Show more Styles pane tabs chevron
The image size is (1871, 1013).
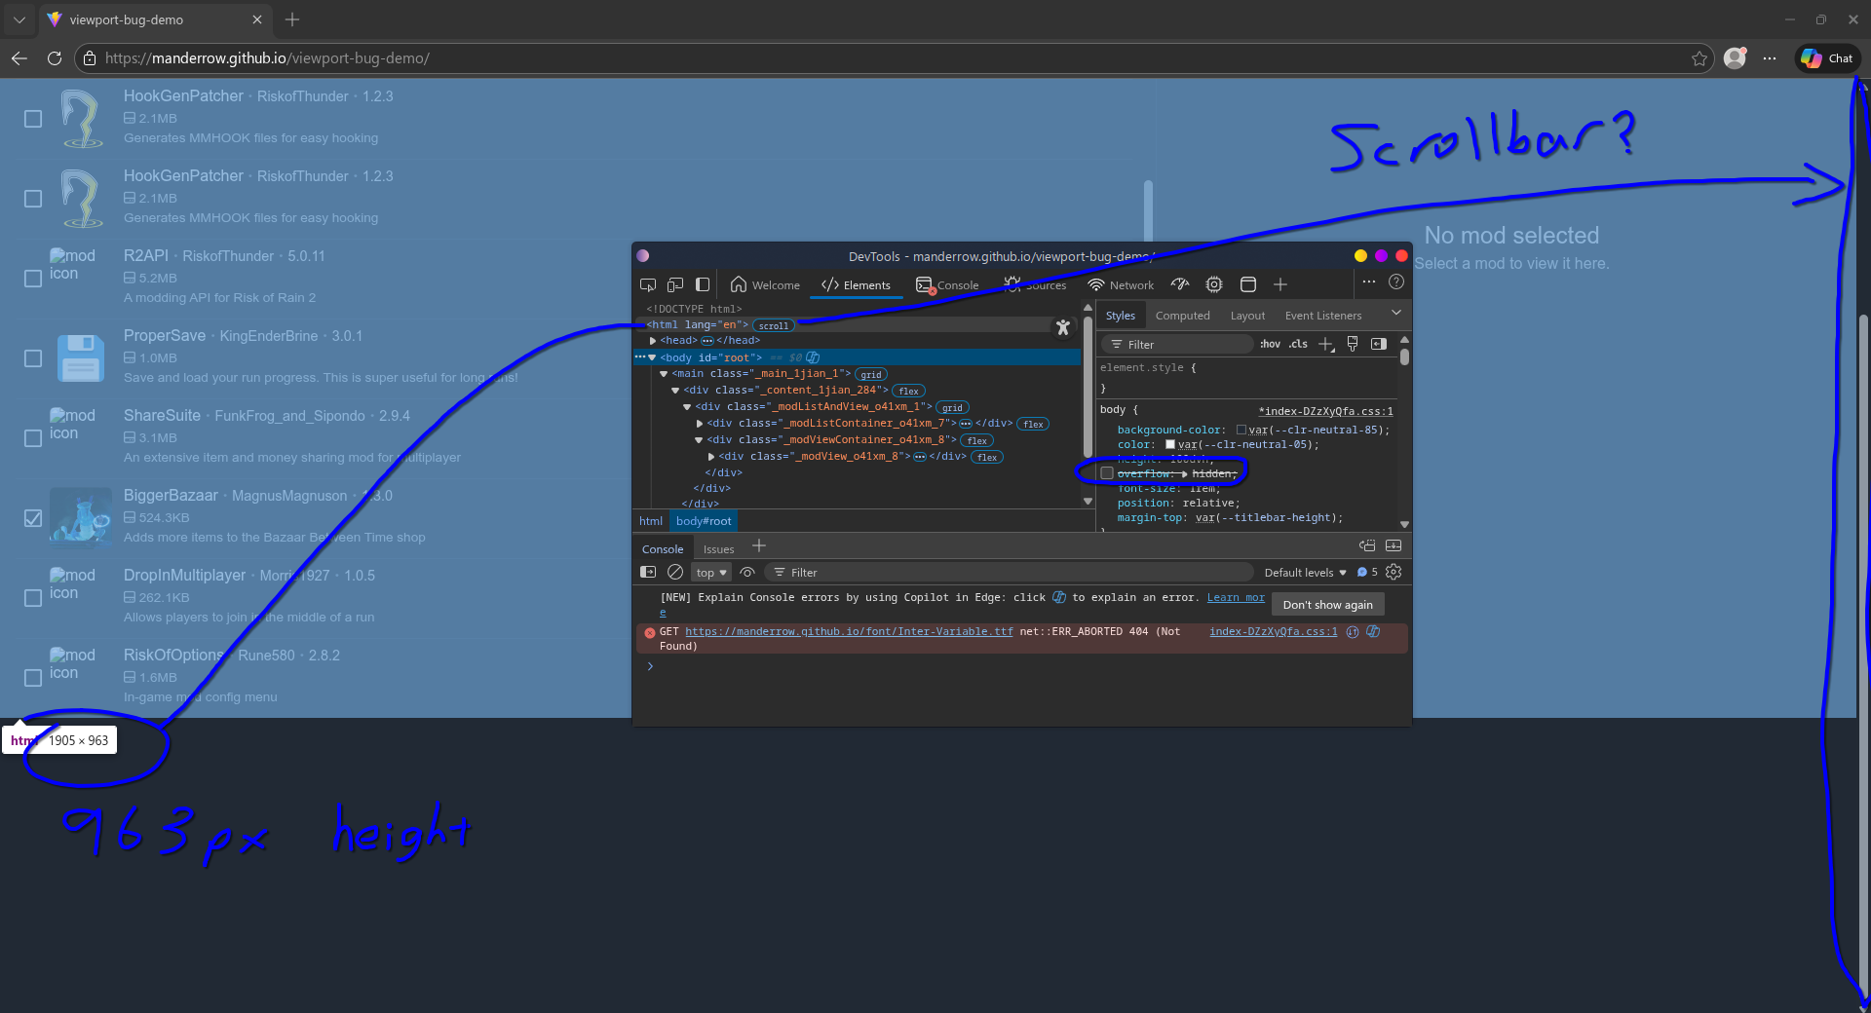(1396, 313)
